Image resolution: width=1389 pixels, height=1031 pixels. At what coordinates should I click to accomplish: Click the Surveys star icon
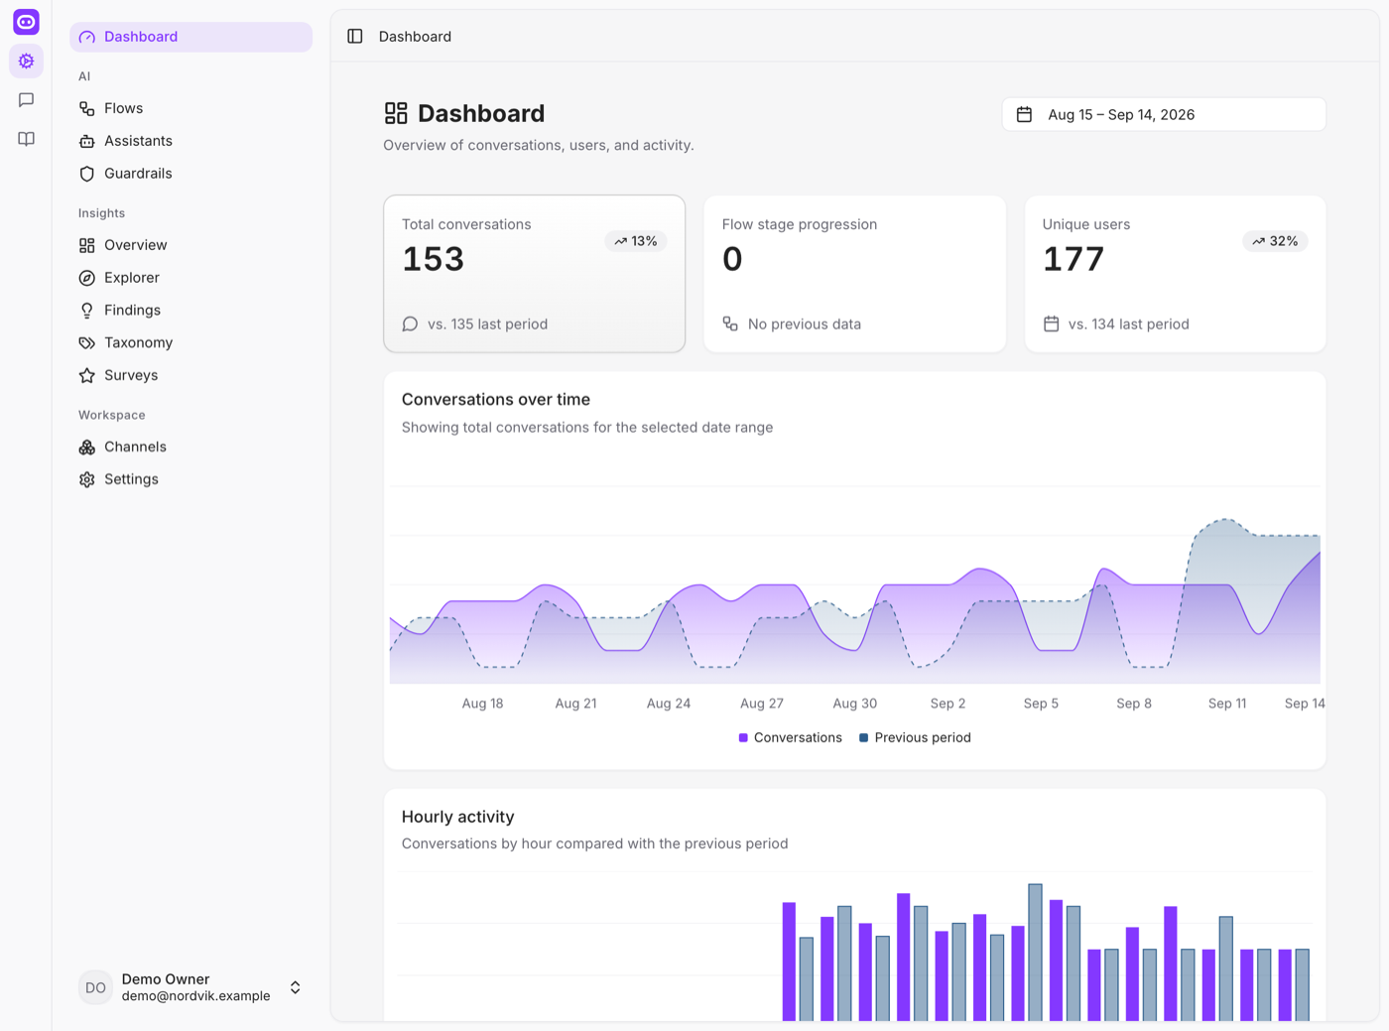pos(87,375)
